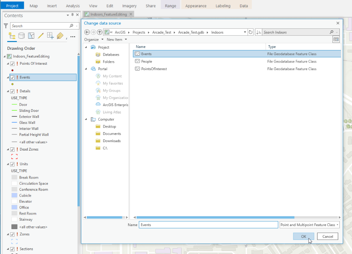Select ArcGIS Enterprise portal item

coord(115,105)
